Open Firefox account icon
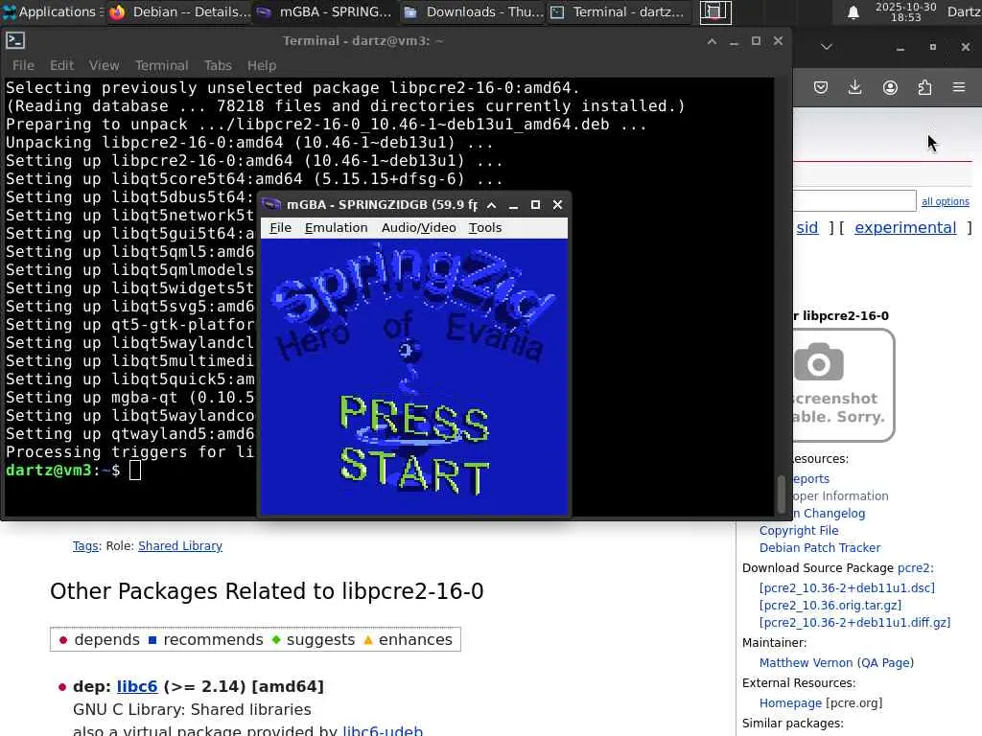The width and height of the screenshot is (982, 736). pos(890,87)
